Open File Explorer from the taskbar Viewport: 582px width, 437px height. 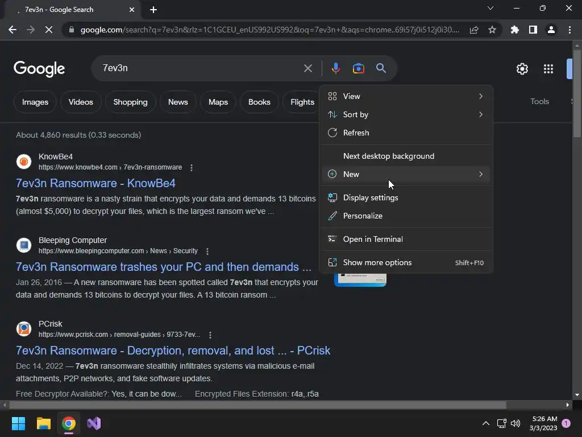click(x=43, y=423)
